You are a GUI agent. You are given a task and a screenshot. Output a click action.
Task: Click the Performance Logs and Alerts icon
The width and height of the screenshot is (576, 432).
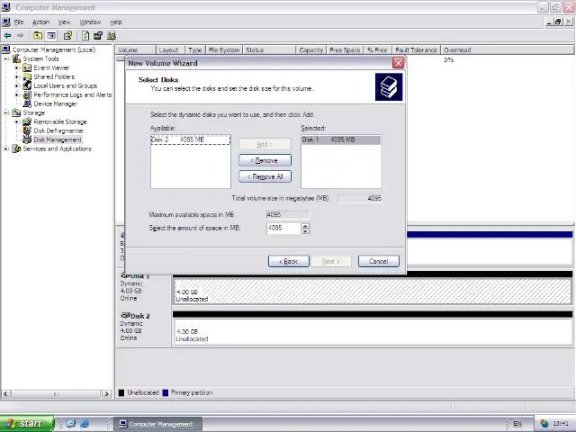[x=27, y=94]
